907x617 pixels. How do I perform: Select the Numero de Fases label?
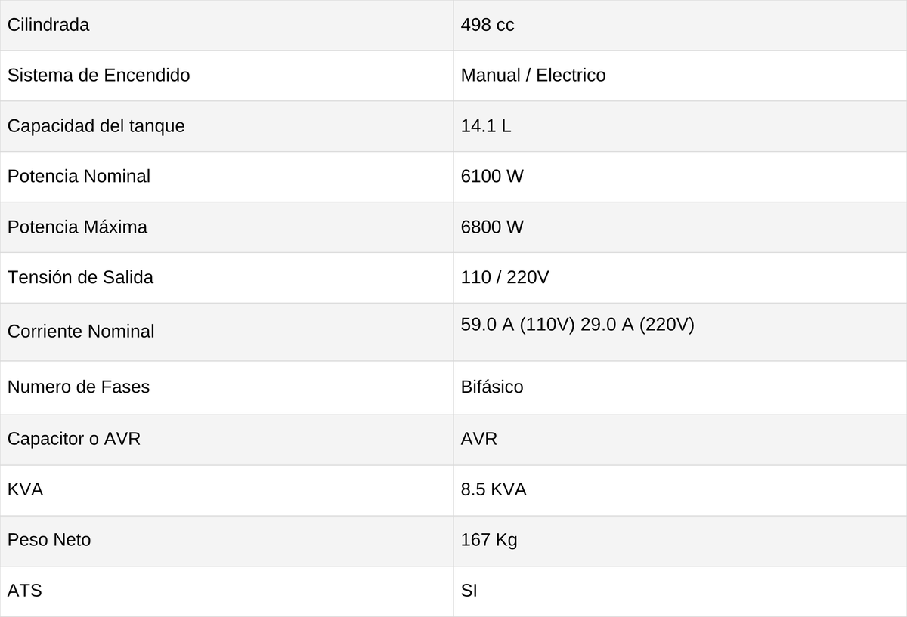(x=79, y=387)
